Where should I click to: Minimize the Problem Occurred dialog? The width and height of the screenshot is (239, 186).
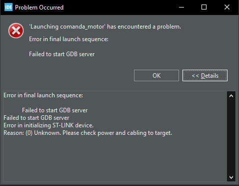pyautogui.click(x=181, y=7)
